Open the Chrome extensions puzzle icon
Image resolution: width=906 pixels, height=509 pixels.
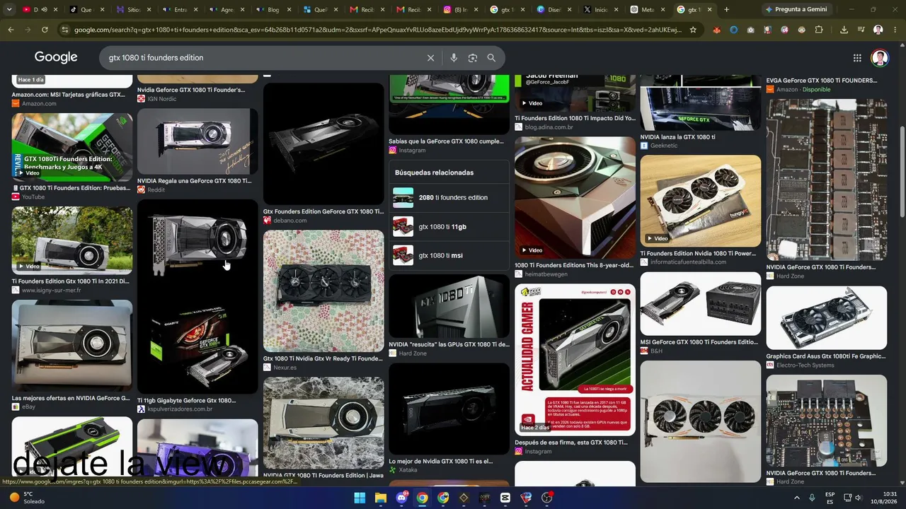click(x=819, y=30)
